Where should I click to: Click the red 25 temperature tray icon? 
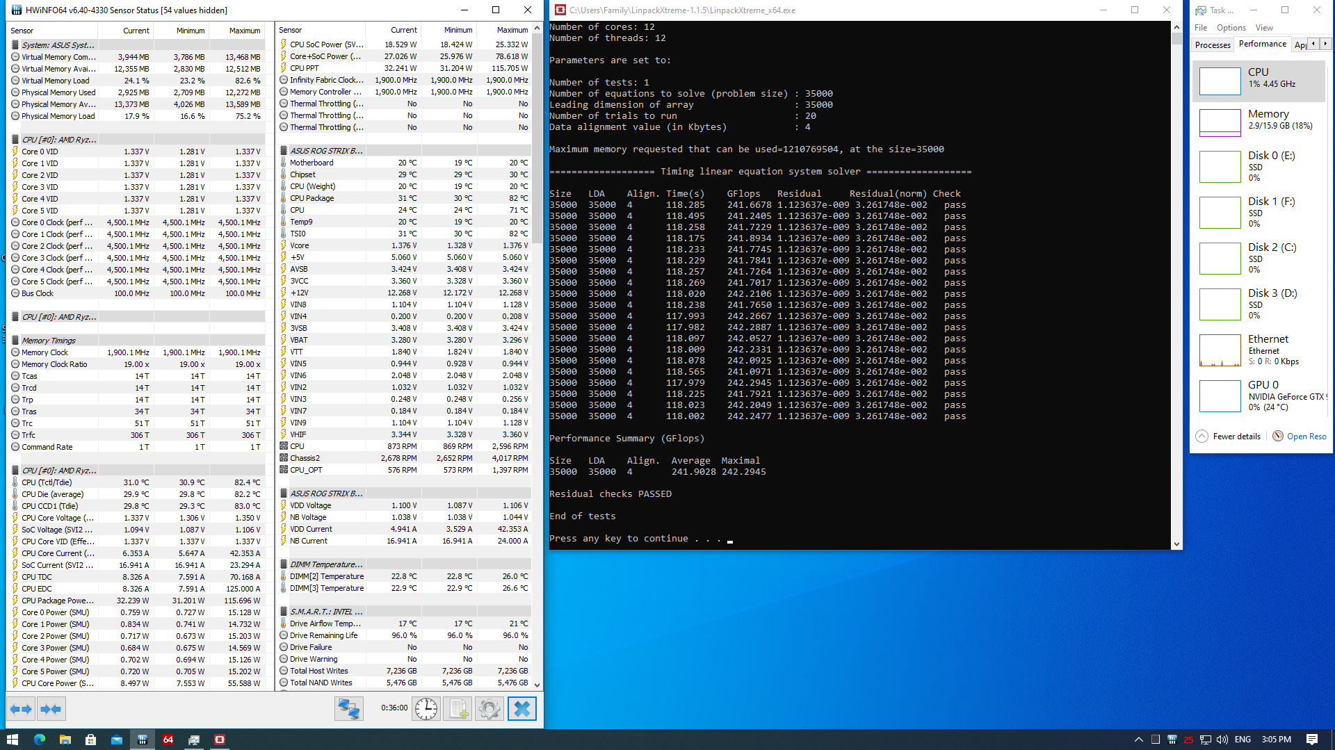(x=1188, y=740)
